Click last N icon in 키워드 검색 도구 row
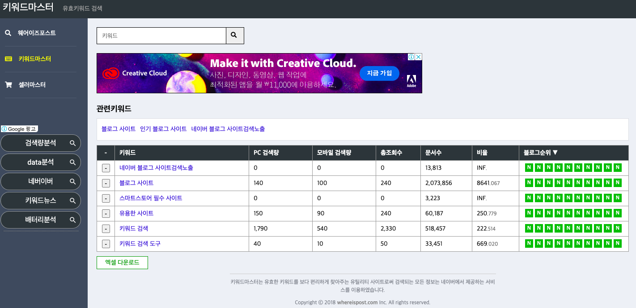 pos(618,244)
